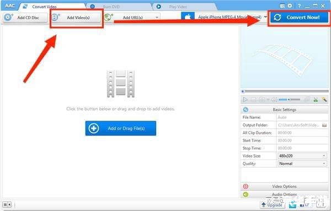Expand the Add URL(s) dropdown arrow
Screen dimensions: 331x211
coord(157,17)
